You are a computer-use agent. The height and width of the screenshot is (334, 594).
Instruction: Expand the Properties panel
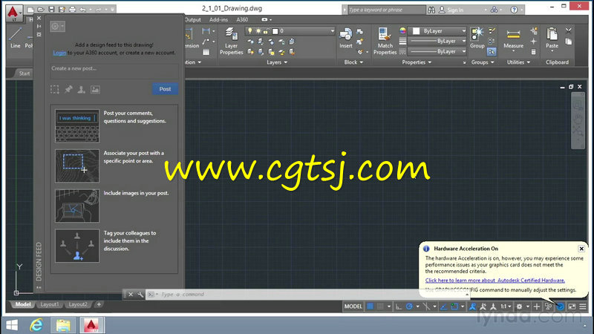click(x=417, y=62)
